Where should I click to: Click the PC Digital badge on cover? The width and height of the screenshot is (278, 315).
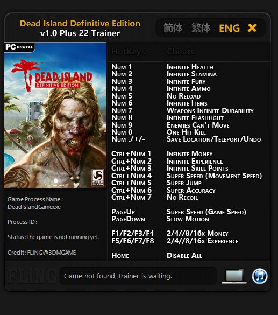(x=19, y=47)
